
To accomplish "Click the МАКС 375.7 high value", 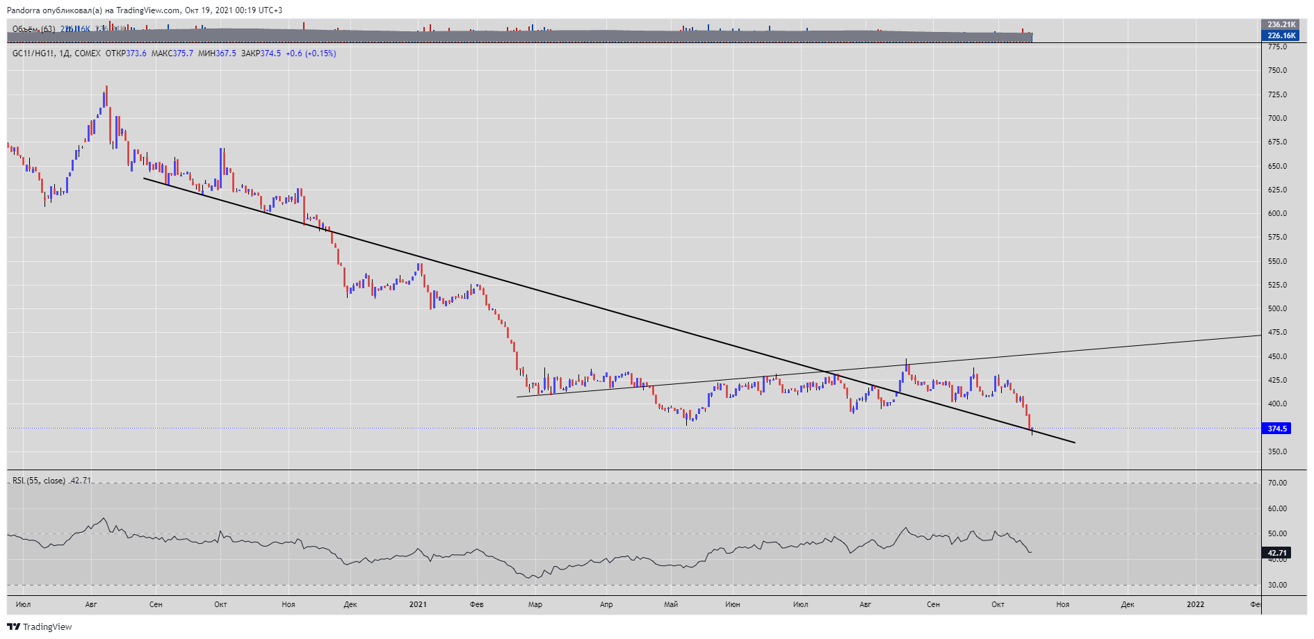I will coord(172,53).
